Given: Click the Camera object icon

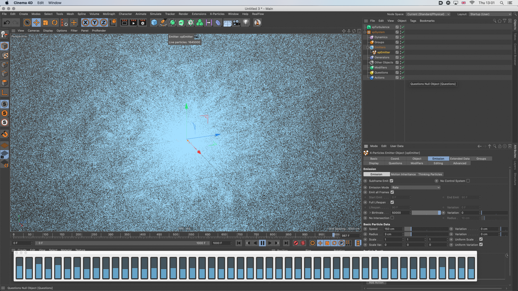Looking at the screenshot, I should (x=236, y=23).
